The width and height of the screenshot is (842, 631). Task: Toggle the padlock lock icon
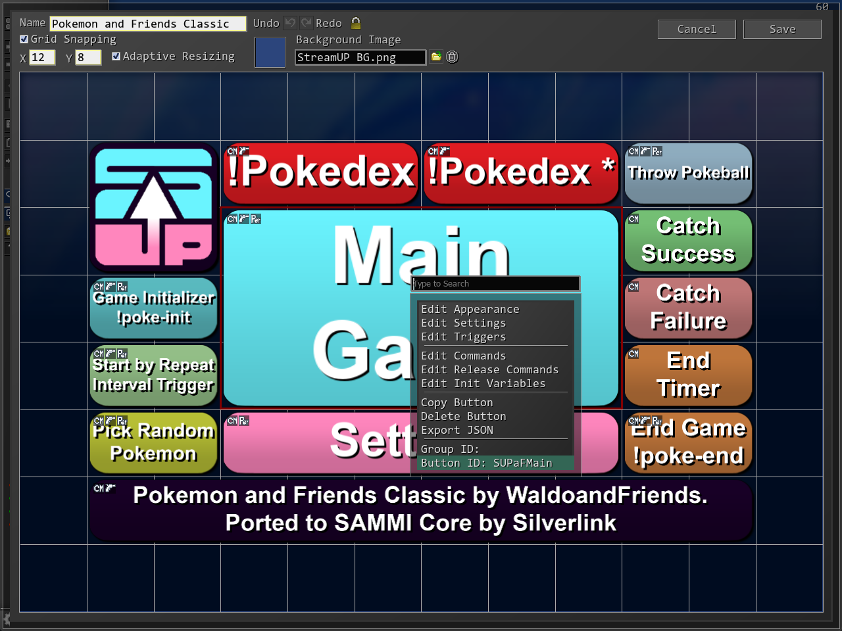pos(356,23)
